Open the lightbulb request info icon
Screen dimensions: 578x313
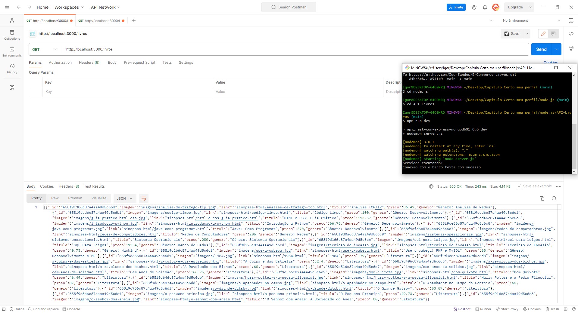point(571,48)
